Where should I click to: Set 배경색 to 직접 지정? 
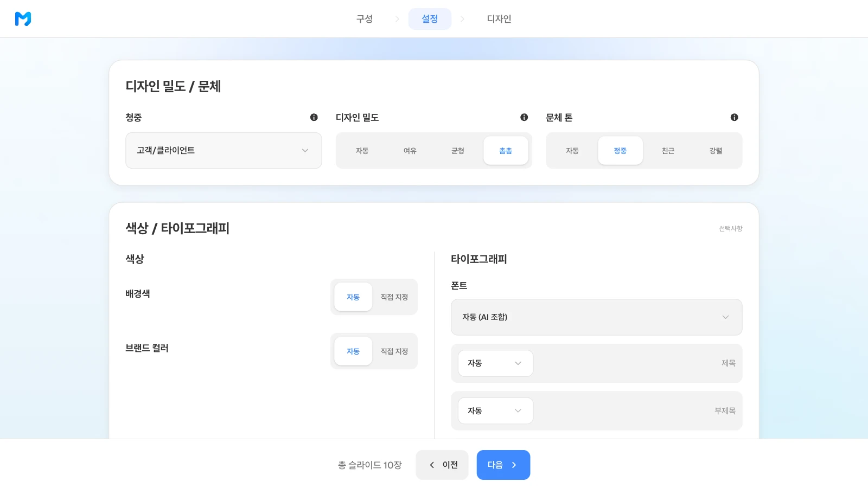394,297
